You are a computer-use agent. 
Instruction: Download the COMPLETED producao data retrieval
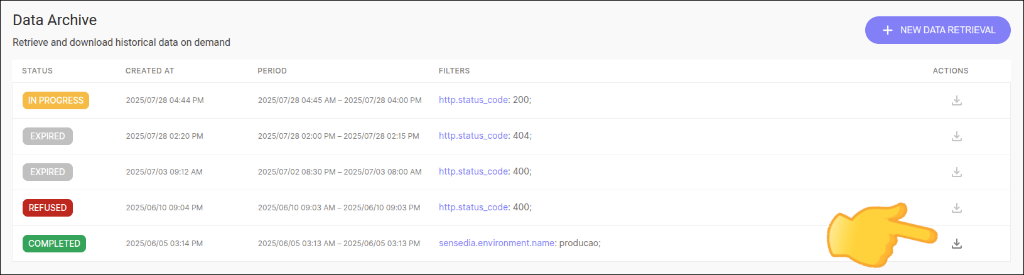tap(956, 244)
